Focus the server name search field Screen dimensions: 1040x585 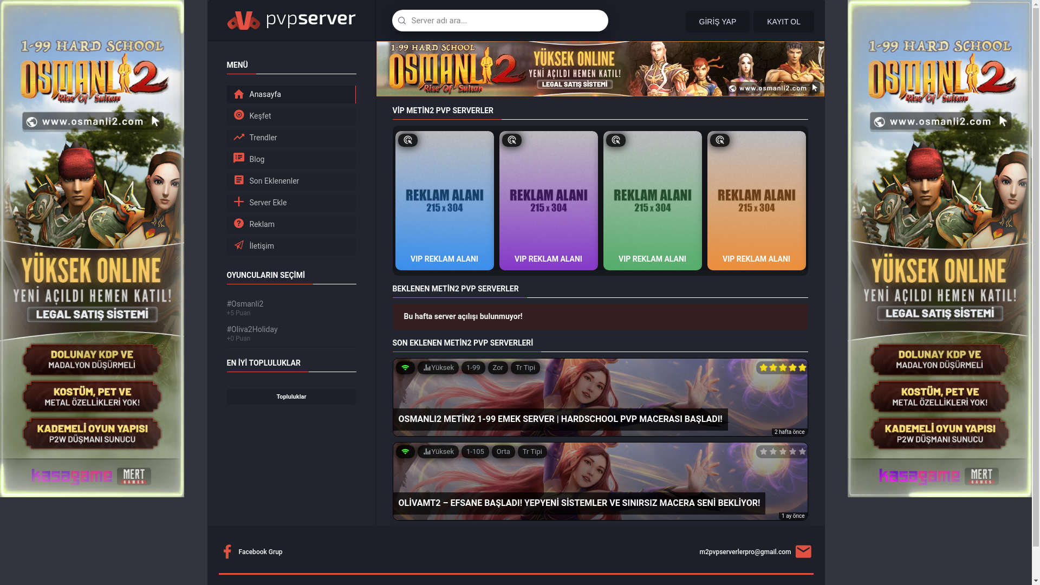tap(500, 21)
